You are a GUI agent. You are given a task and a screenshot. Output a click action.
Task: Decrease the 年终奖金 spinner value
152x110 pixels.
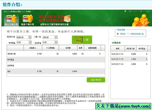pos(30,43)
